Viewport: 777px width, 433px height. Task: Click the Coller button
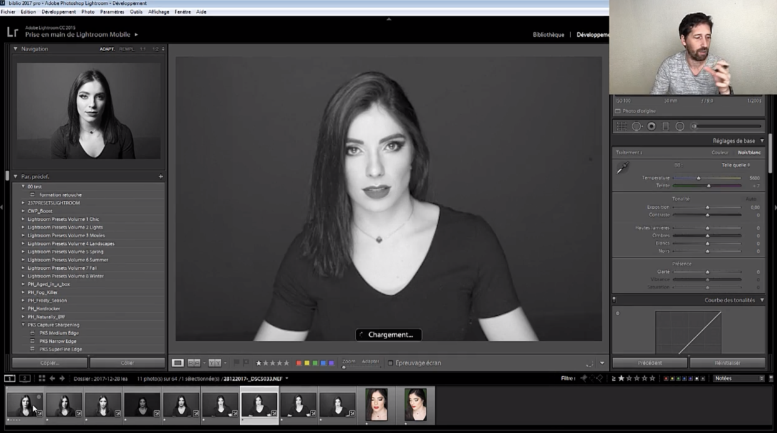(127, 363)
